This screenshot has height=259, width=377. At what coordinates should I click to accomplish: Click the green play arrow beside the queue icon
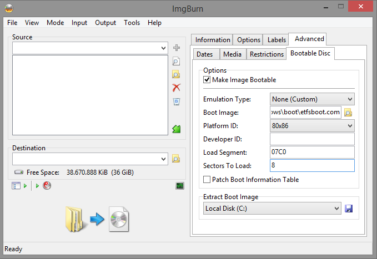click(x=25, y=186)
